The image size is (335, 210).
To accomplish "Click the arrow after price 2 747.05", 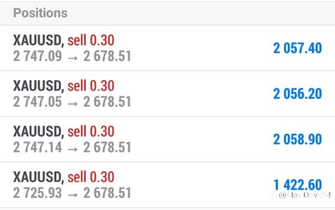I will pyautogui.click(x=72, y=103).
